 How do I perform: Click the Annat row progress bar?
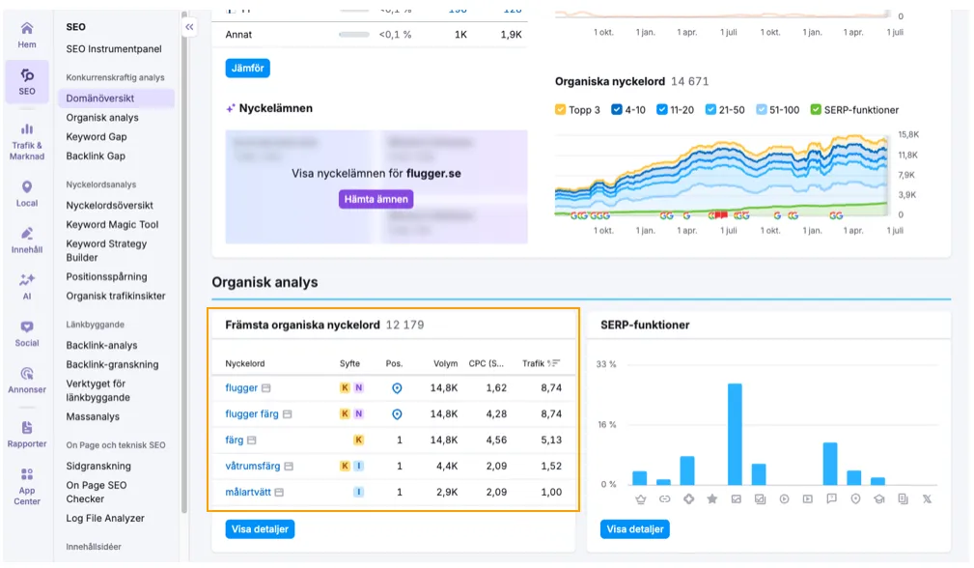coord(354,35)
